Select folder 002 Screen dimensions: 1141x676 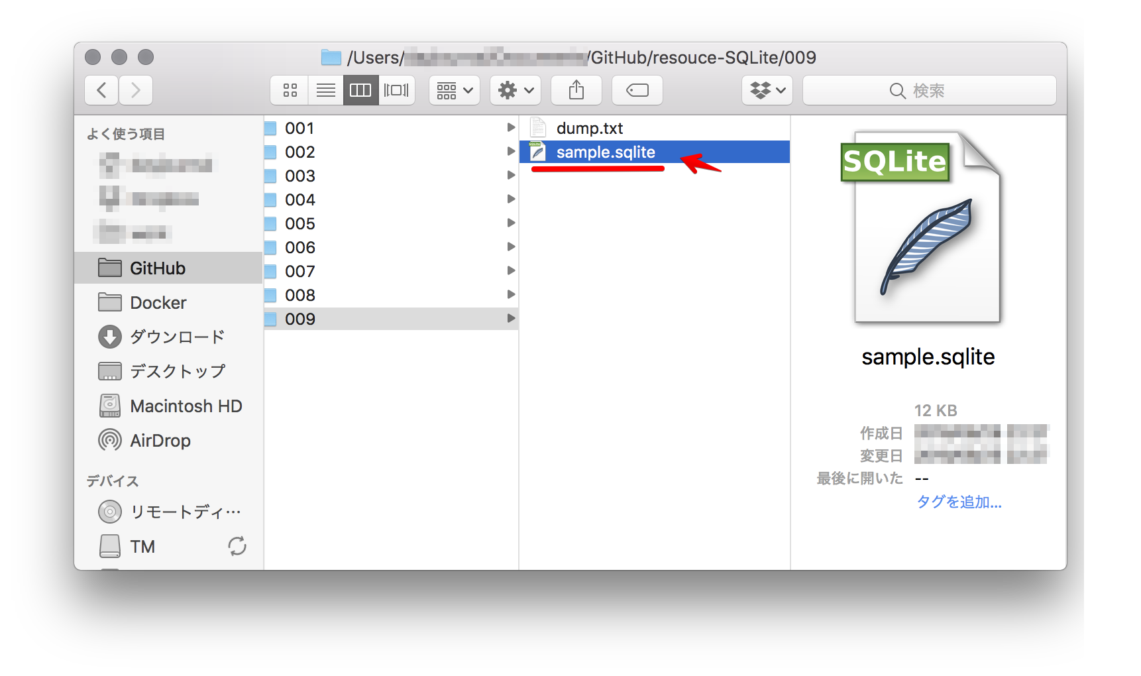pos(391,152)
